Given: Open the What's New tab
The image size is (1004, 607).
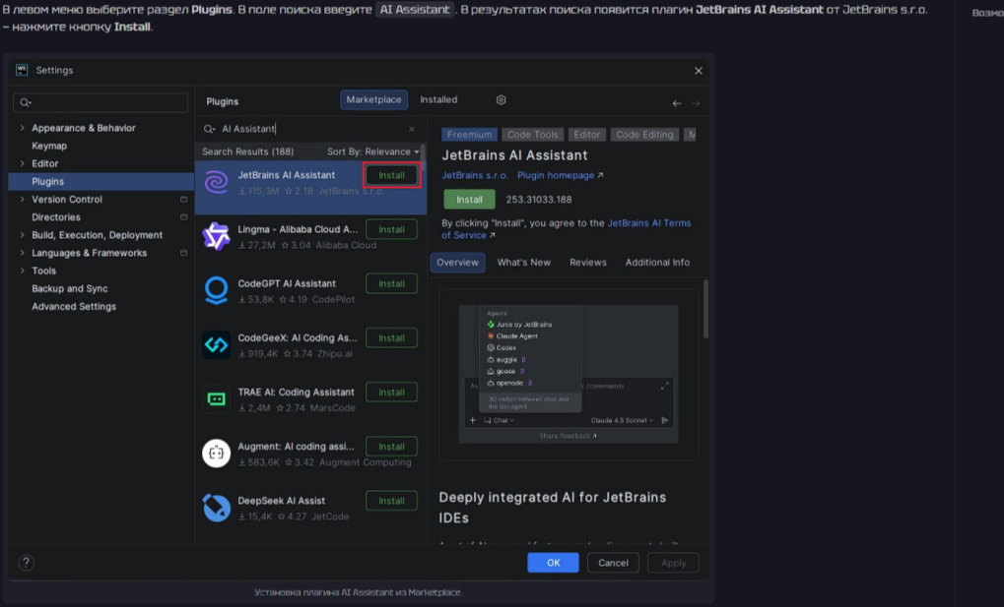Looking at the screenshot, I should (523, 263).
